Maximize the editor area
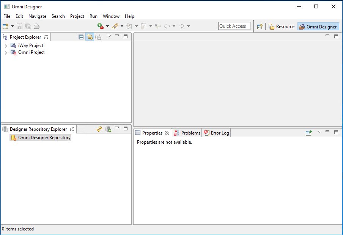This screenshot has width=343, height=235. [336, 36]
